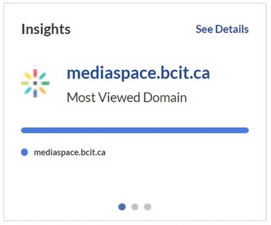Click the colorful Kaltura starburst logo

[x=35, y=83]
